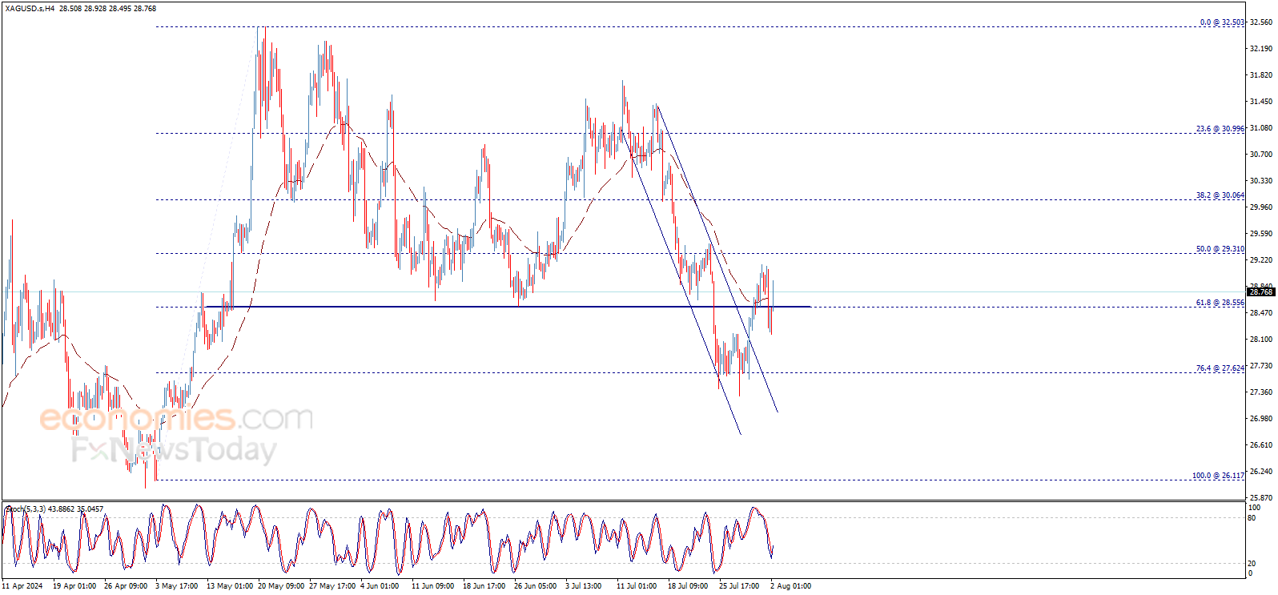Click the 13 May 01:00 time label
This screenshot has width=1278, height=595.
pos(230,586)
